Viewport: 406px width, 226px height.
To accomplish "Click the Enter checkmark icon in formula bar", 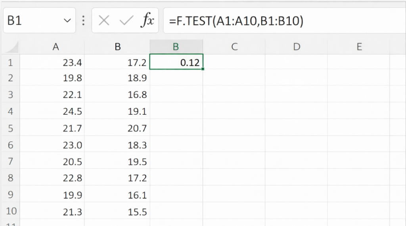I will 126,21.
